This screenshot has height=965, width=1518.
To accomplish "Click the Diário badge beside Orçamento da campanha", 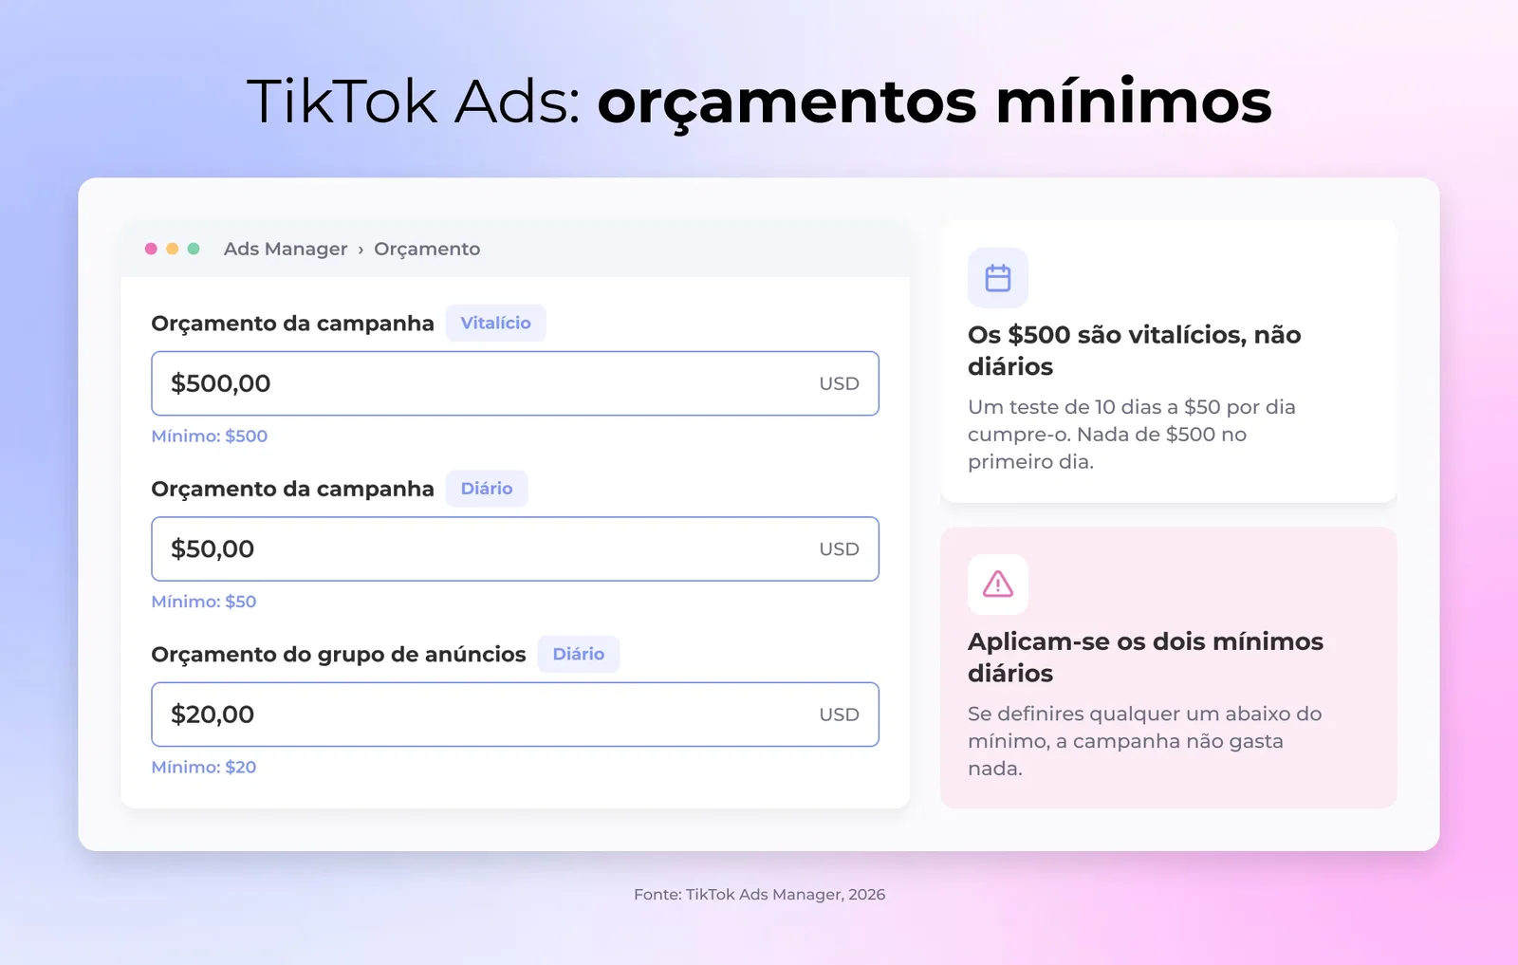I will pos(487,489).
